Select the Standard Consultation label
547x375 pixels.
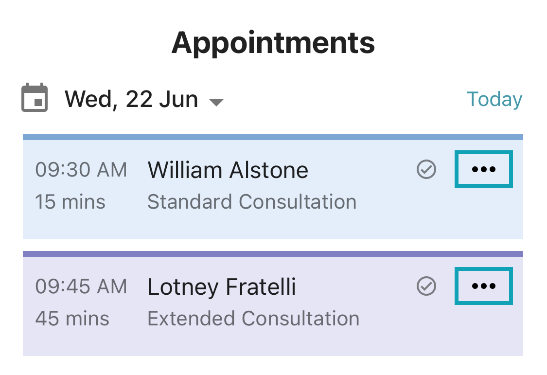[251, 202]
